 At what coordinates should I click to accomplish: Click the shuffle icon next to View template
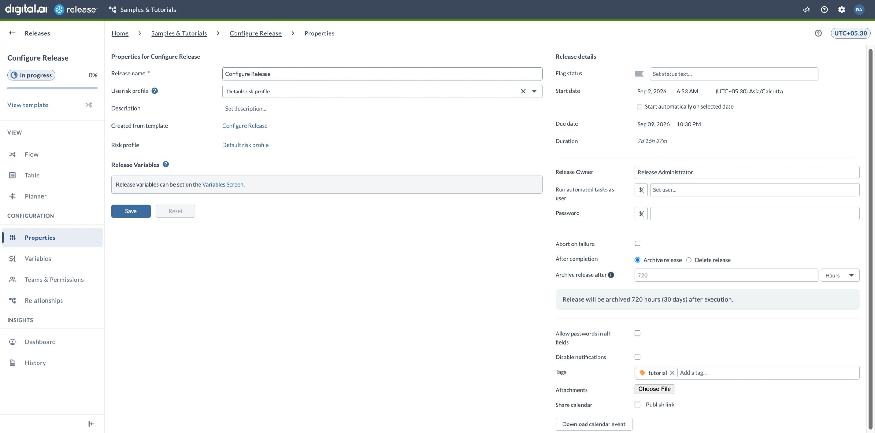click(x=89, y=105)
